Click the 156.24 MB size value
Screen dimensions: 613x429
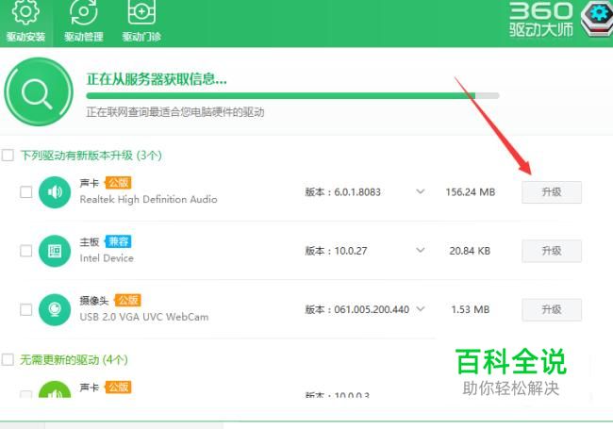[x=471, y=192]
